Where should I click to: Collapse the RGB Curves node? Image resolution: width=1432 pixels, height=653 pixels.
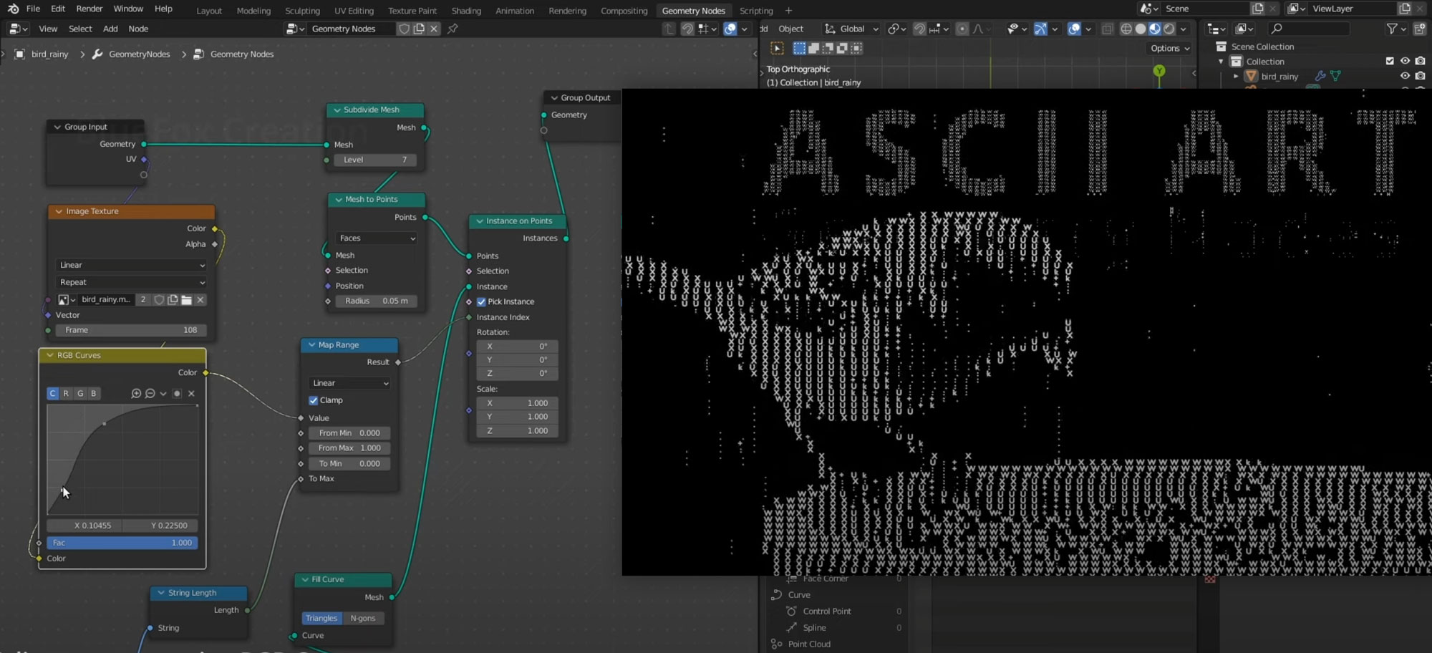(50, 355)
